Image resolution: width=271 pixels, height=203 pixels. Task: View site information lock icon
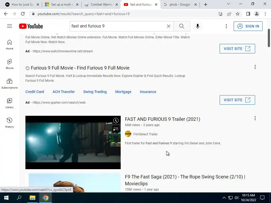pos(33,14)
